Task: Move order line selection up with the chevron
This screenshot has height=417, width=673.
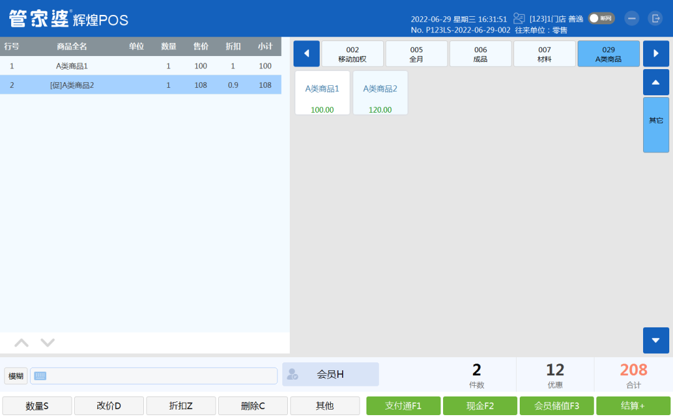Action: click(21, 343)
